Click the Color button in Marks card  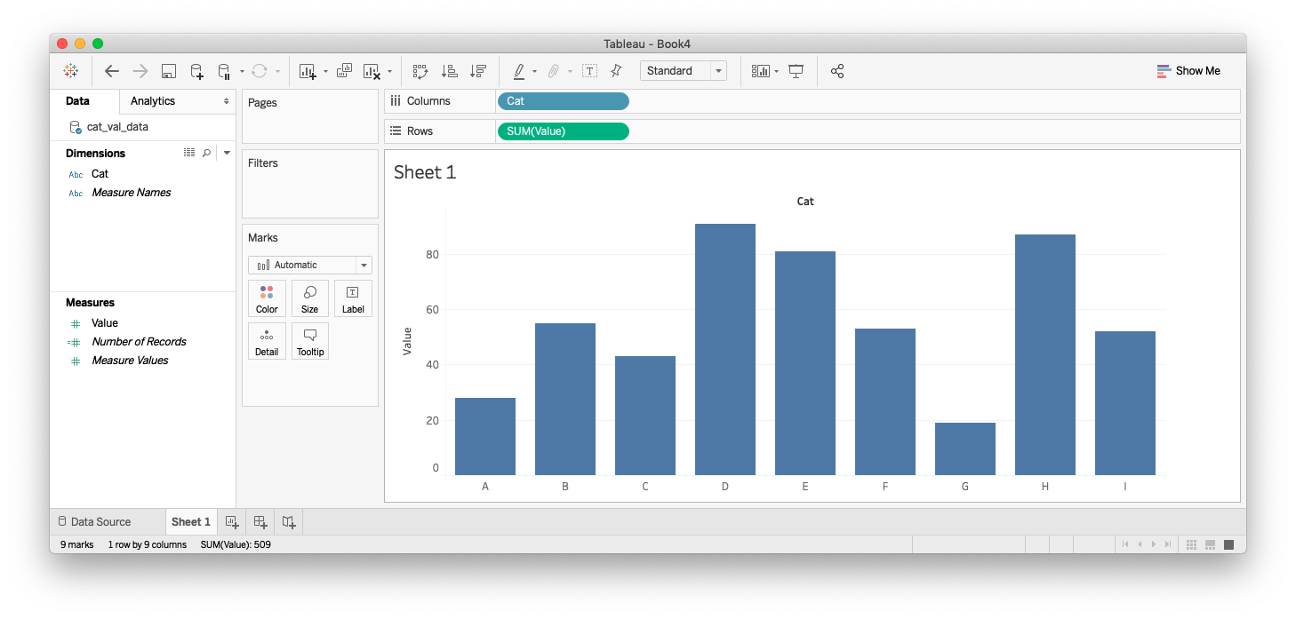tap(267, 299)
